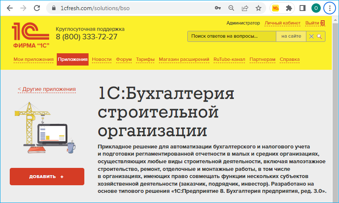Click the 'Администратор' user label
Screen dimensions: 339x203
pyautogui.click(x=243, y=23)
